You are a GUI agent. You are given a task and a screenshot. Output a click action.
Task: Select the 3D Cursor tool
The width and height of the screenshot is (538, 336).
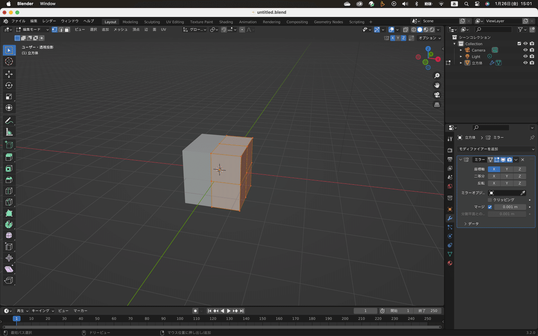(9, 61)
